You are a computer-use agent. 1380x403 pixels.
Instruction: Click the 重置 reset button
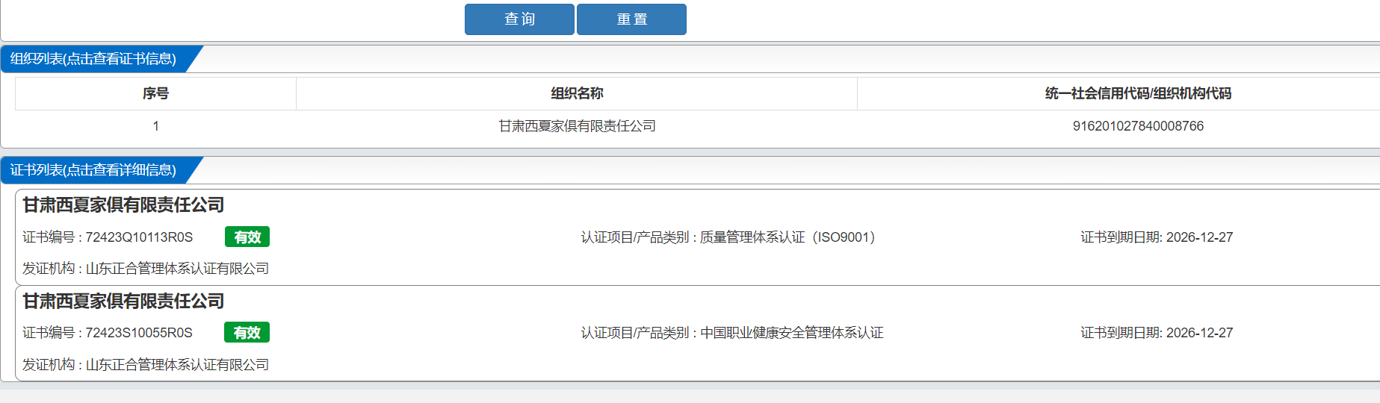coord(631,19)
